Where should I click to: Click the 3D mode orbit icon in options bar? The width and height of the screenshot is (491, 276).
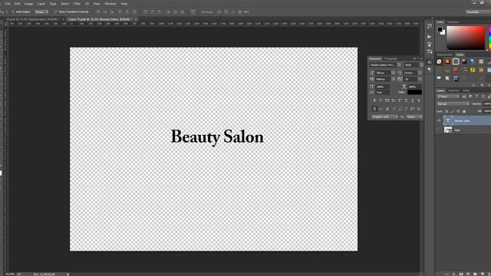click(219, 12)
